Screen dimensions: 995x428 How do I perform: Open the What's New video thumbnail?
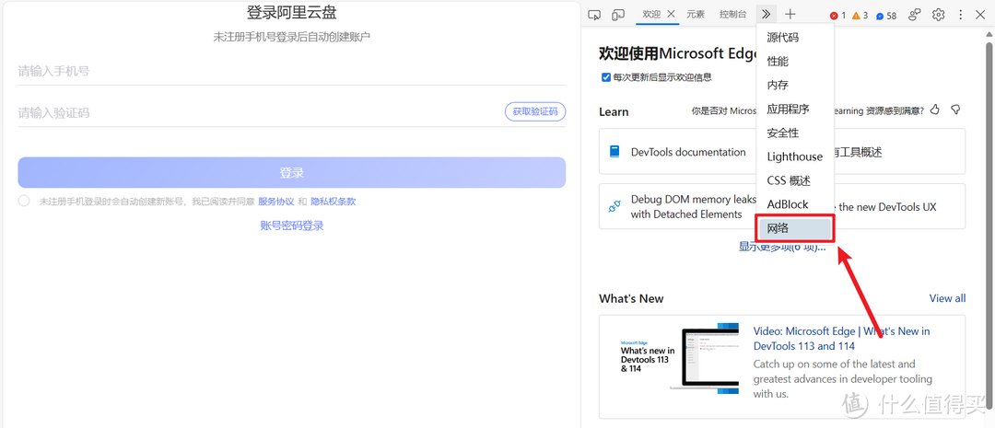pyautogui.click(x=678, y=359)
